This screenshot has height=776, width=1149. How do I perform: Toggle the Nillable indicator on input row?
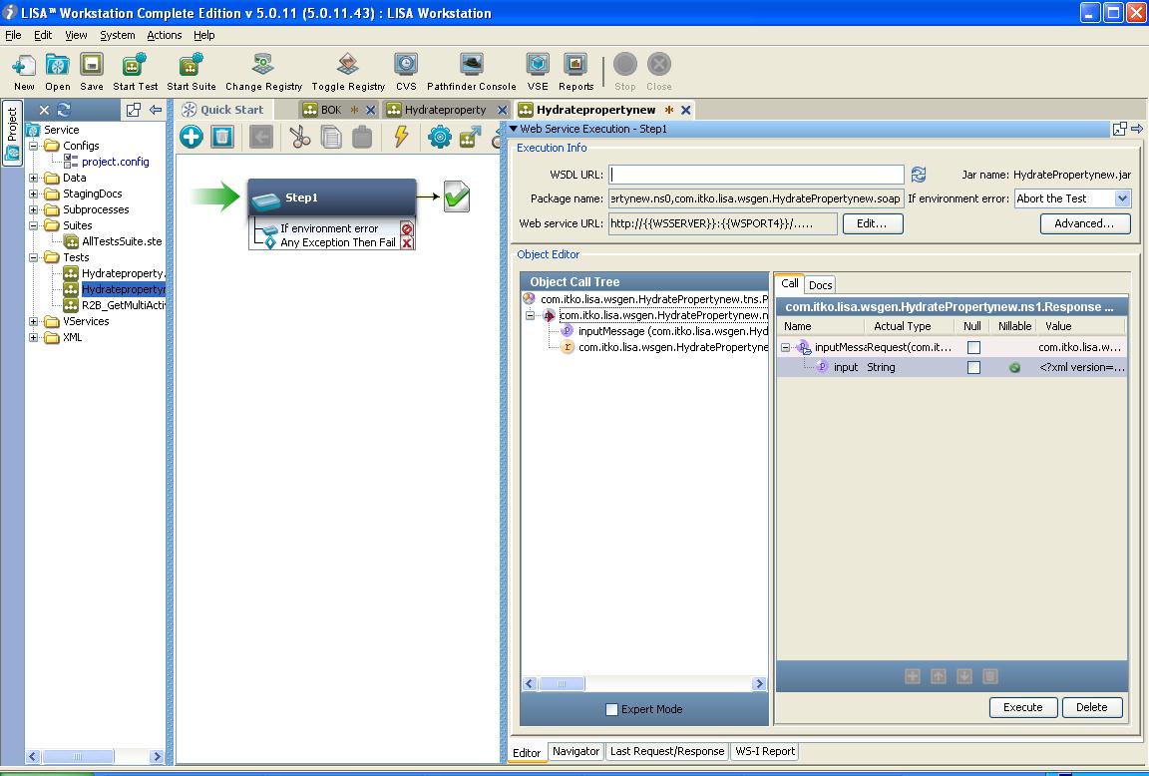pos(1015,367)
